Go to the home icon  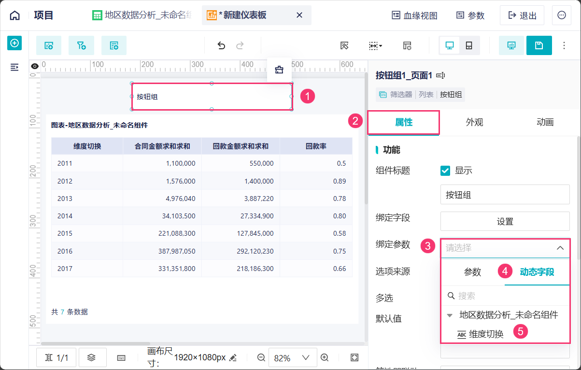click(x=15, y=15)
